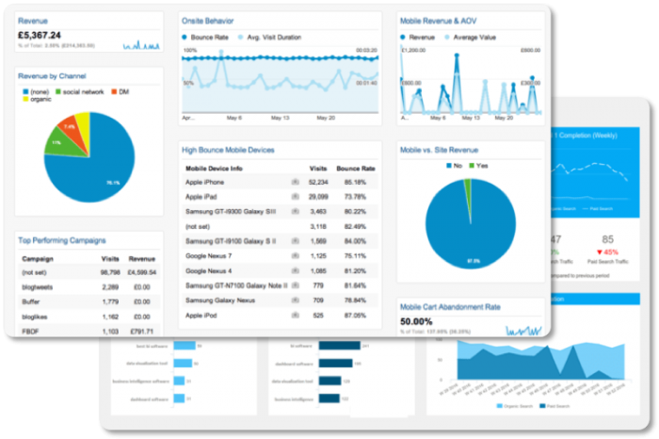
Task: Toggle the Avg. Visit Duration legend series
Action: tap(269, 37)
